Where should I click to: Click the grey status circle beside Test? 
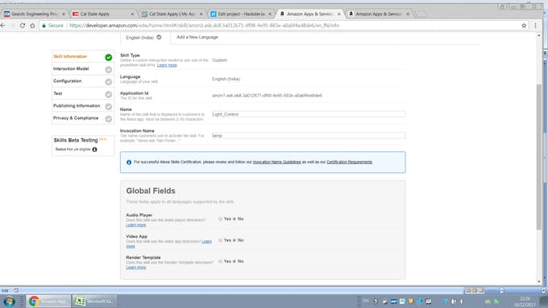[x=108, y=94]
